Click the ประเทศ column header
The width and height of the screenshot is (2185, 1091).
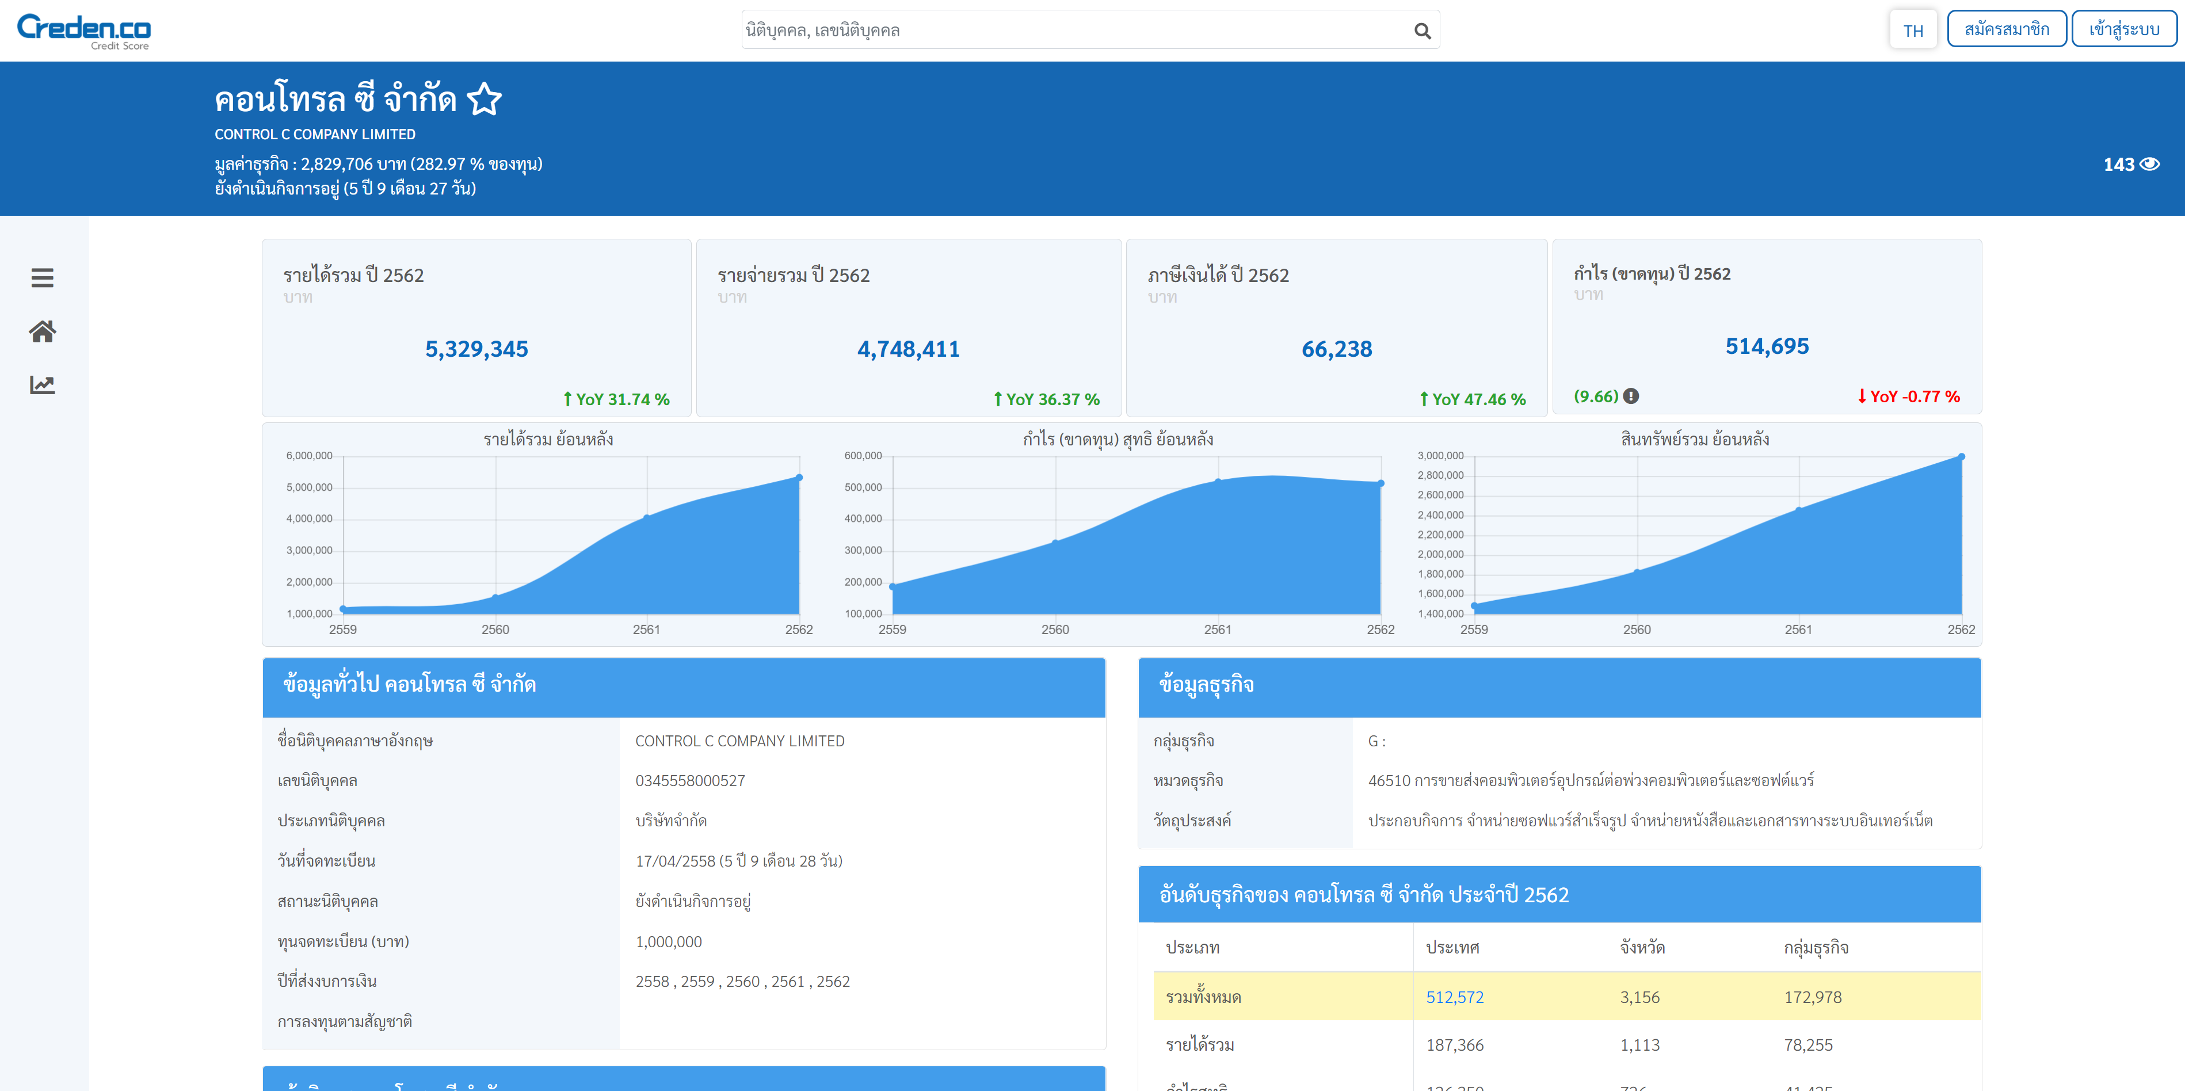point(1452,948)
